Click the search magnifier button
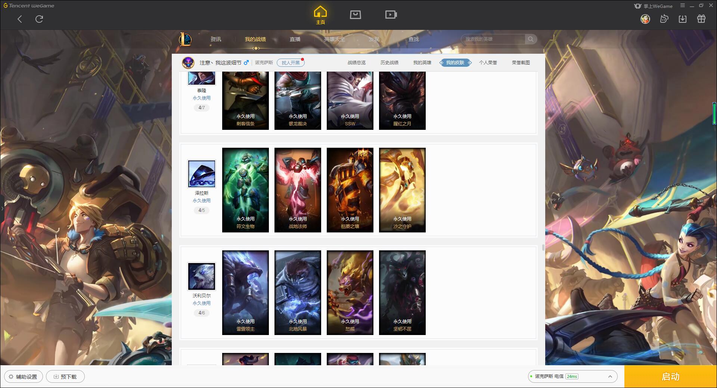 [531, 39]
